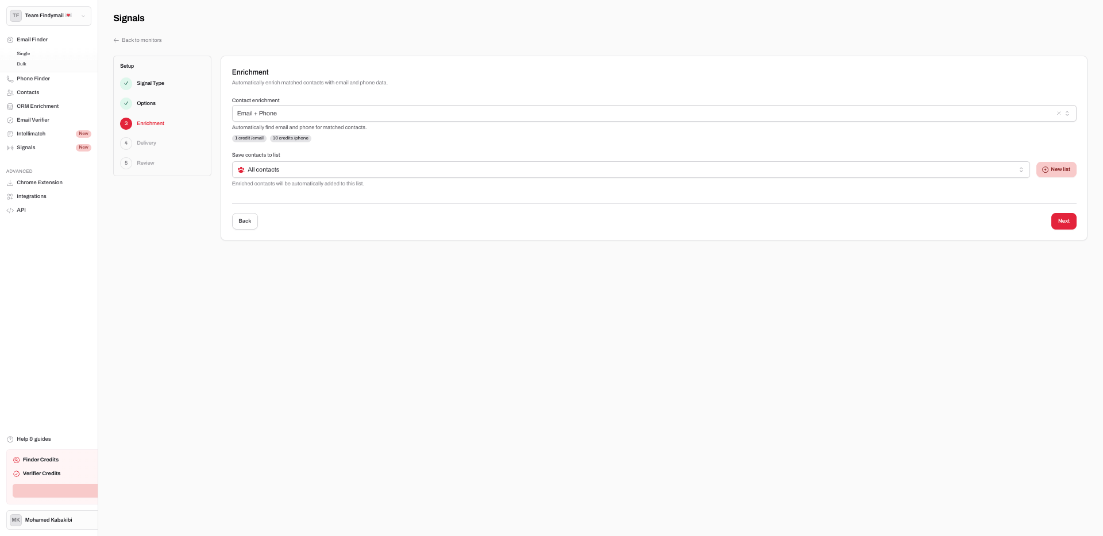Image resolution: width=1103 pixels, height=536 pixels.
Task: Click the back arrow beside Back to monitors
Action: (116, 40)
